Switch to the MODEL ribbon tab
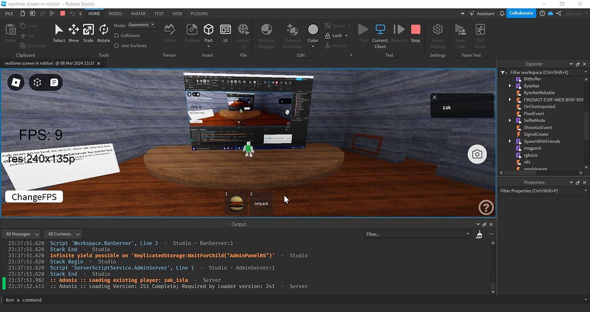Screen dimensions: 590x312 (x=115, y=13)
